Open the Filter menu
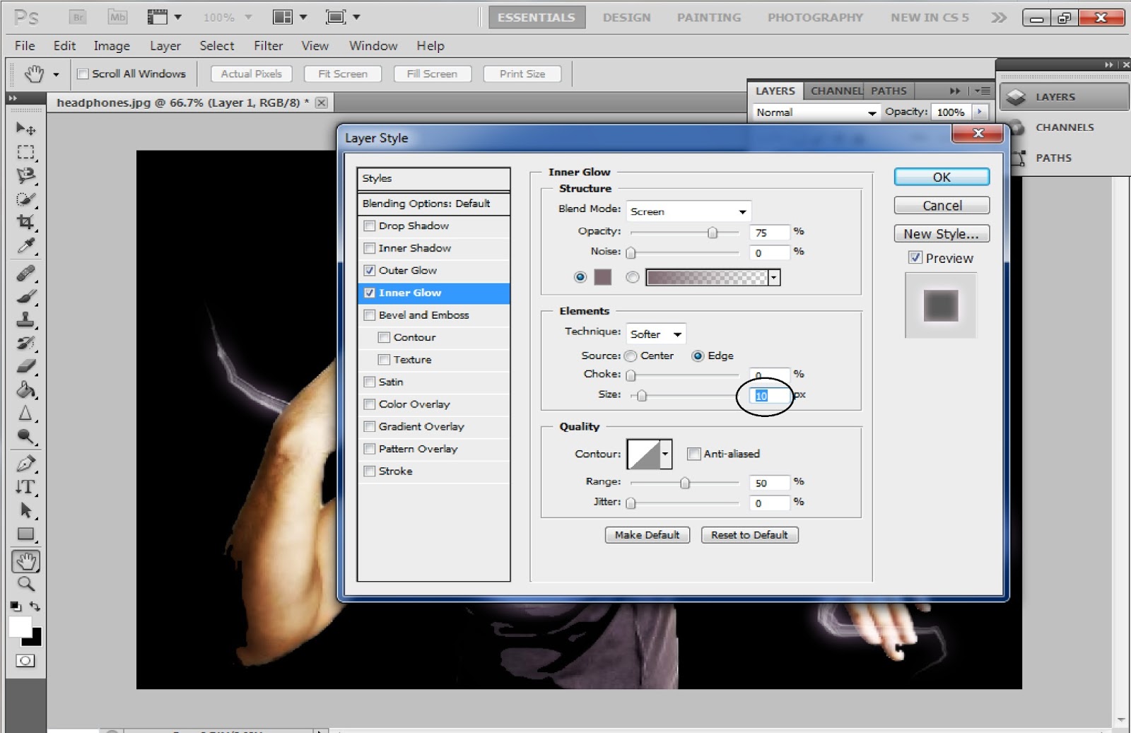This screenshot has width=1131, height=733. click(x=268, y=45)
